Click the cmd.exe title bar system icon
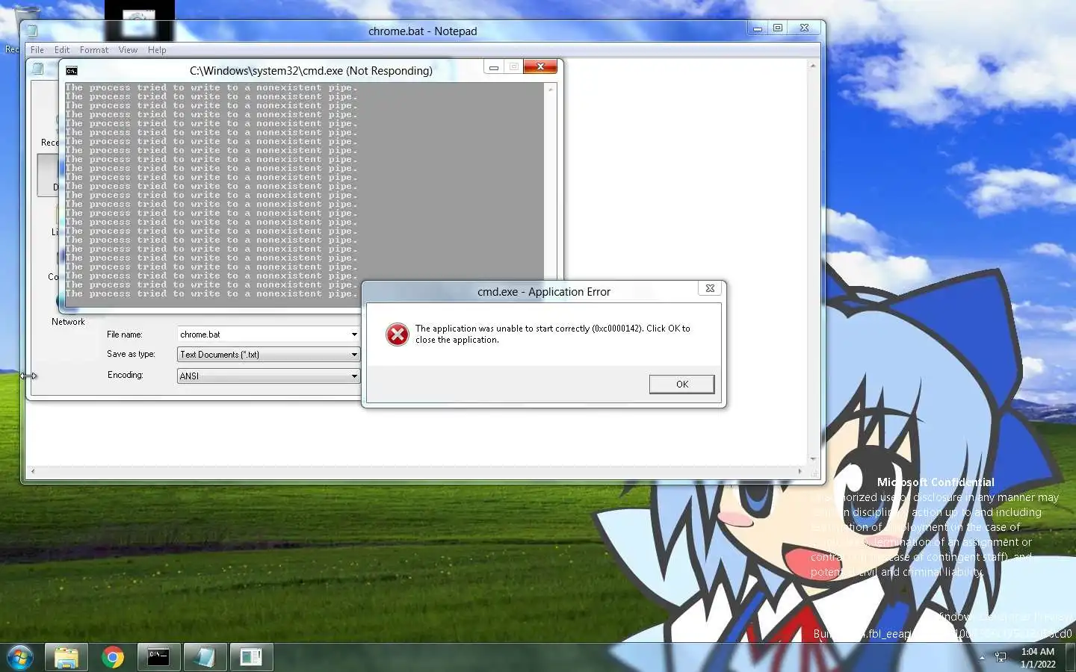Image resolution: width=1076 pixels, height=672 pixels. point(72,71)
